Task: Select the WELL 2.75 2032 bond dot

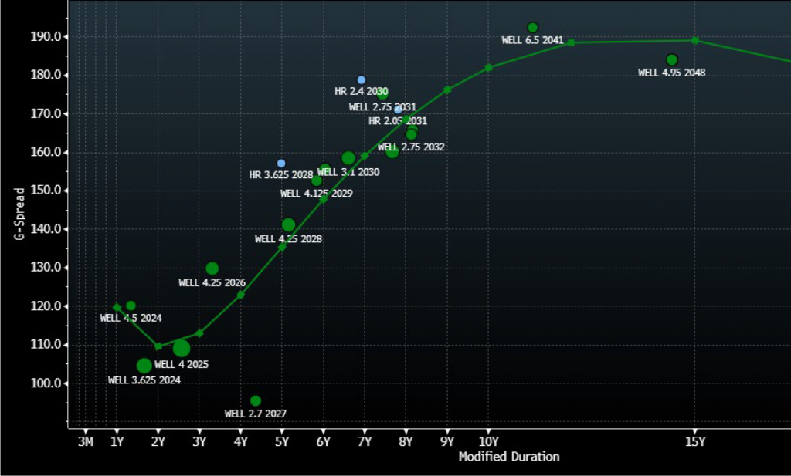Action: 411,135
